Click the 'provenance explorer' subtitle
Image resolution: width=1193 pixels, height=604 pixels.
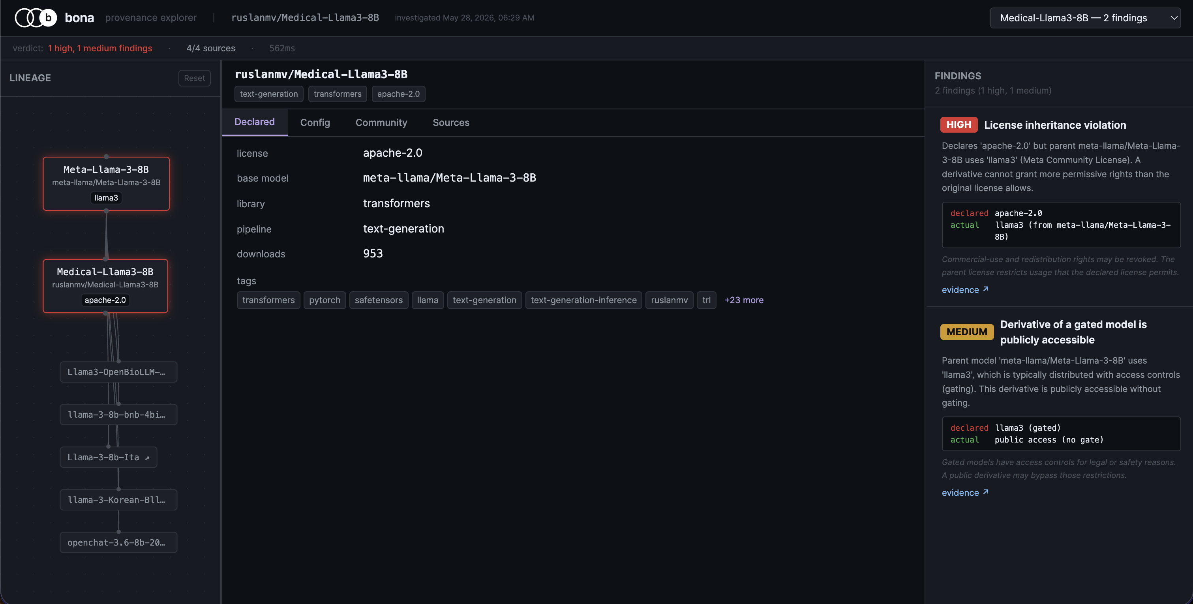point(151,18)
